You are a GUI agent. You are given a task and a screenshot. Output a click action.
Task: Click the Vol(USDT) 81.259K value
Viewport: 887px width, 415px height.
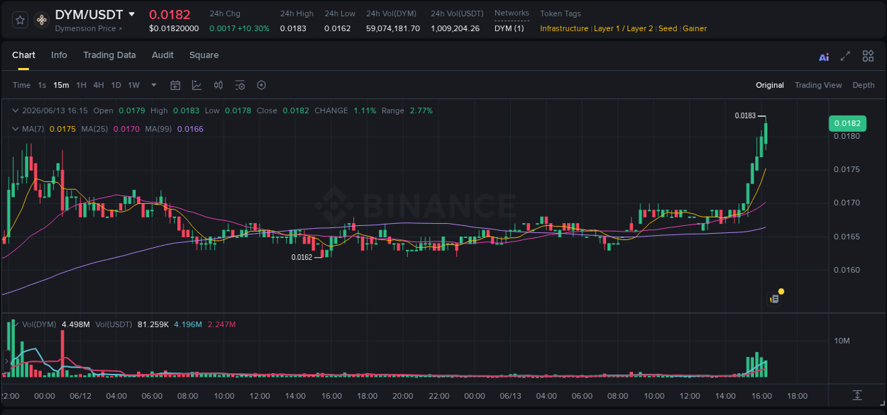pos(153,324)
